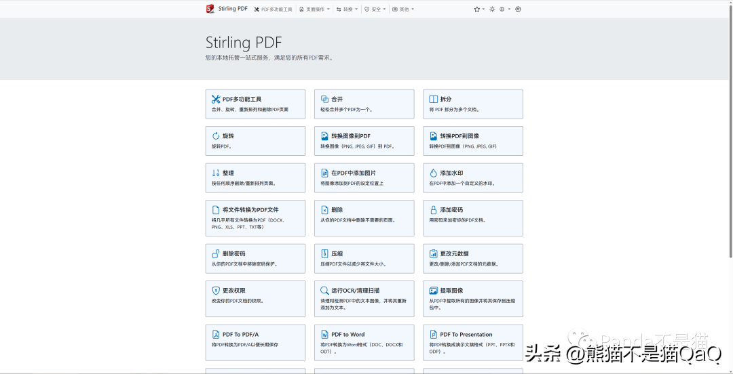733x374 pixels.
Task: Click the 转换PDF到图像 card's icon
Action: tap(433, 136)
